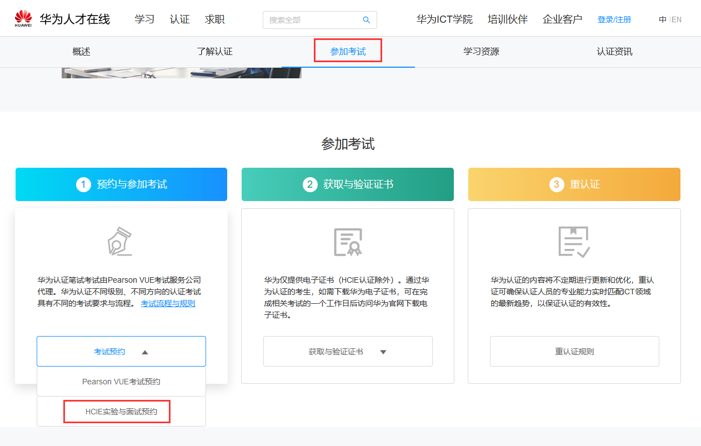Click the numbered circle 3 on the orange banner
This screenshot has width=701, height=446.
pyautogui.click(x=557, y=184)
